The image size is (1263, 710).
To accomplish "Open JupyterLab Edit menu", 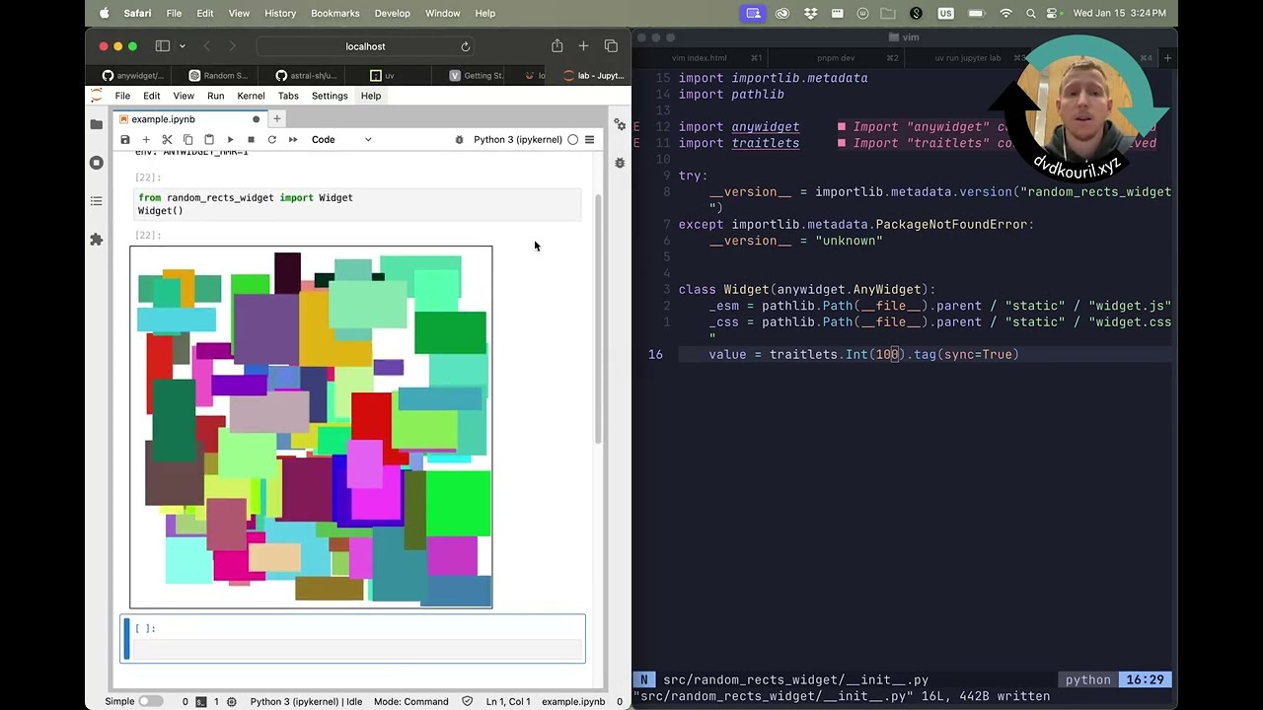I will (x=151, y=96).
